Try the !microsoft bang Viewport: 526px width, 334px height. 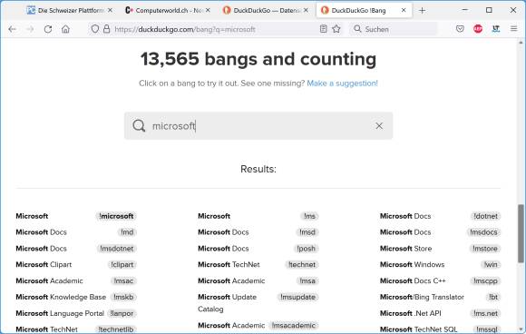(116, 216)
